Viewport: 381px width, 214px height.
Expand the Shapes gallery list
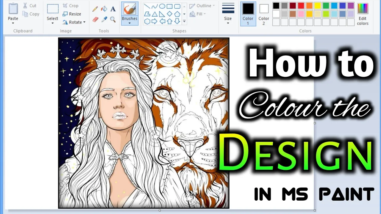click(x=184, y=21)
